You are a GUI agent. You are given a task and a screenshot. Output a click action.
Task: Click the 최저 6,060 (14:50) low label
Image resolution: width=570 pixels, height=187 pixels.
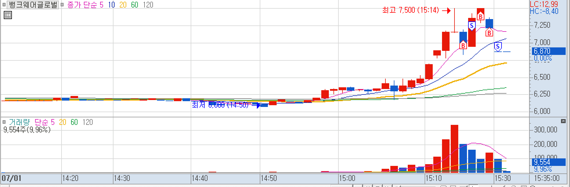(x=220, y=105)
